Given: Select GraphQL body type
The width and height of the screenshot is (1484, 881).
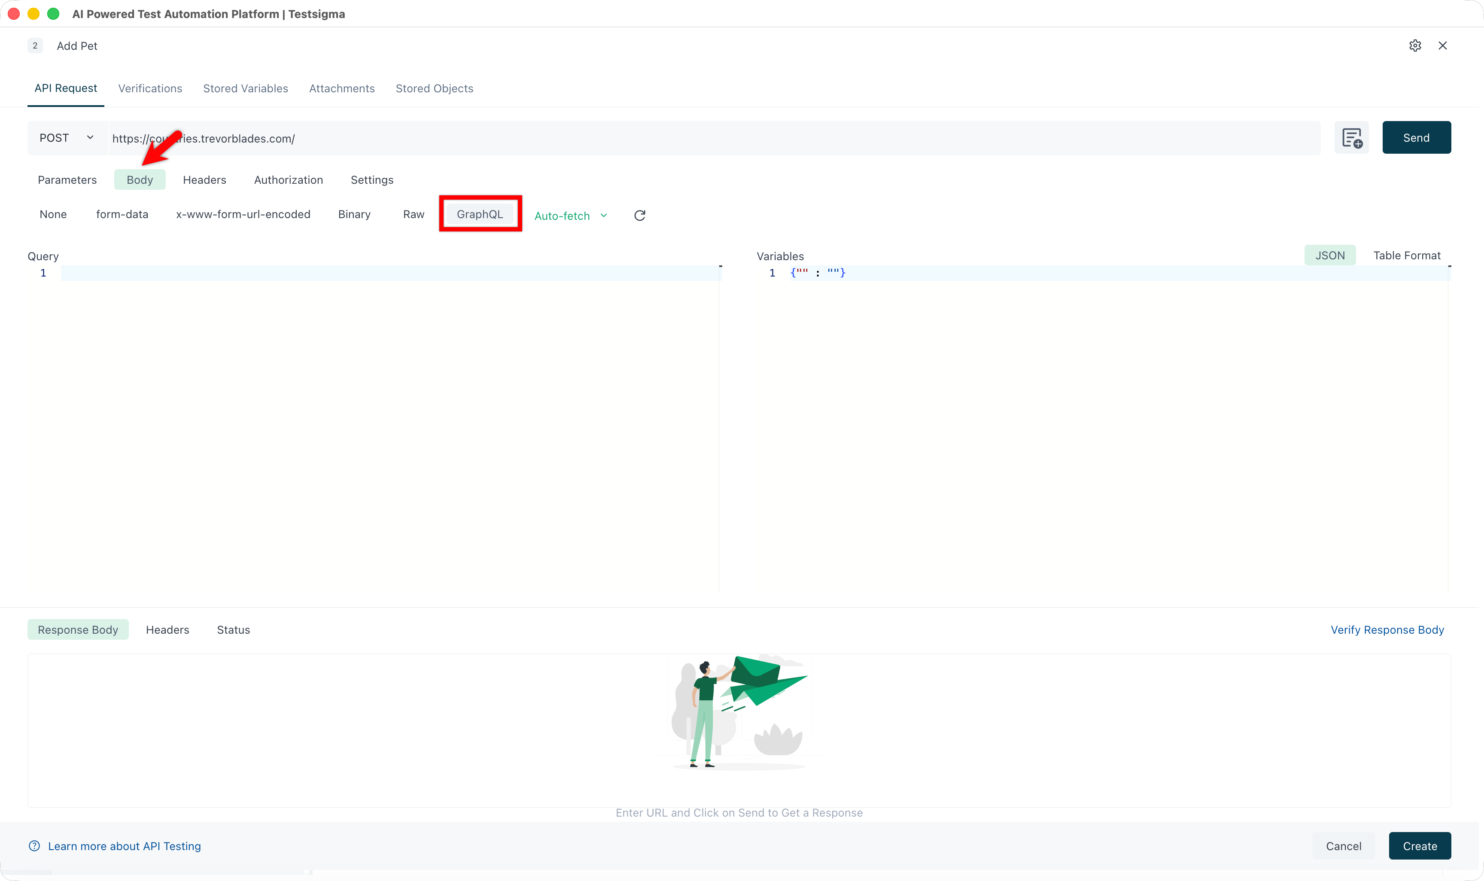Looking at the screenshot, I should tap(480, 214).
